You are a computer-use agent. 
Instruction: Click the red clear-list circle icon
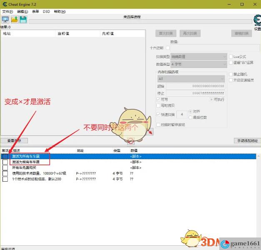(x=130, y=141)
